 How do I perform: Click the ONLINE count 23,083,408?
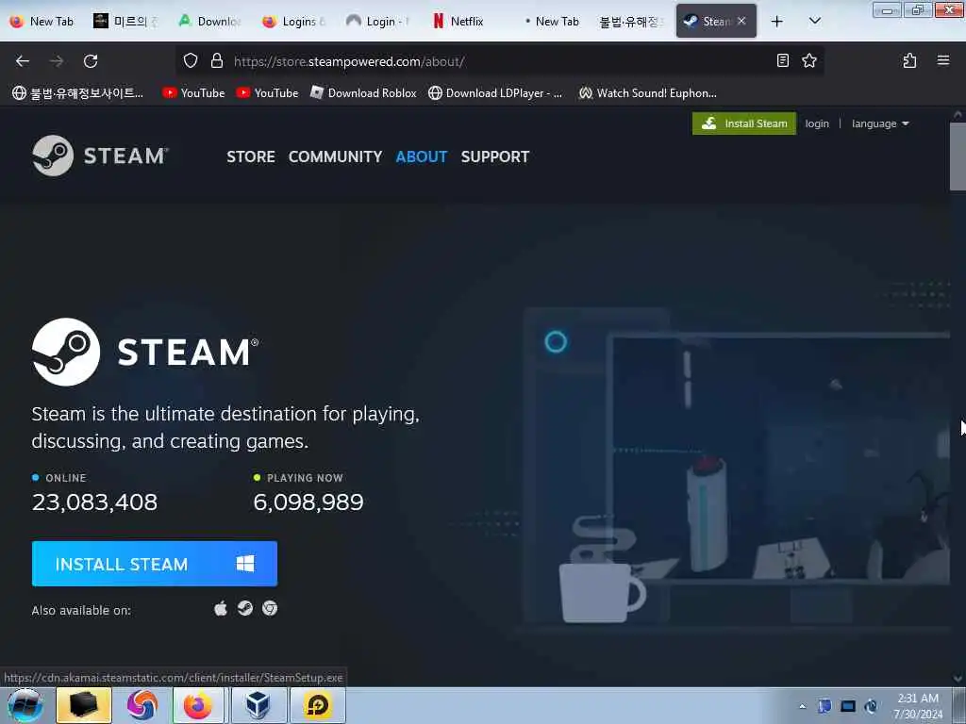coord(95,502)
